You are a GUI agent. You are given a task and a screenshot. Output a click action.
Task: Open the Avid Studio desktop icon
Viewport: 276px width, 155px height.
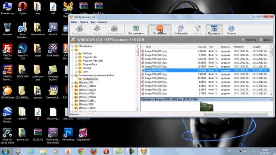(x=53, y=50)
